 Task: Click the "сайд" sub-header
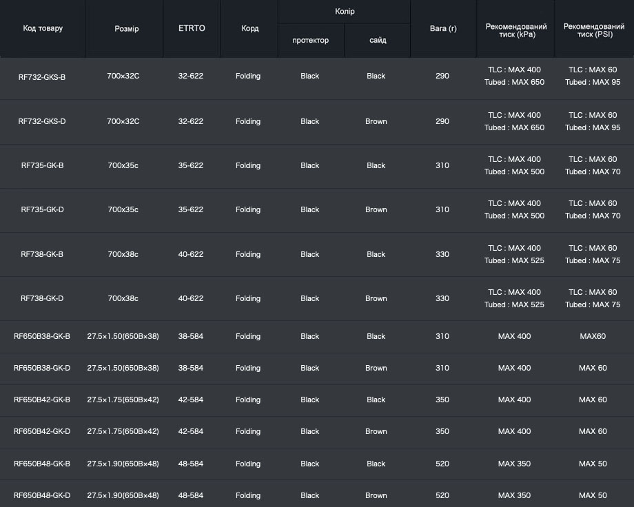[x=377, y=40]
